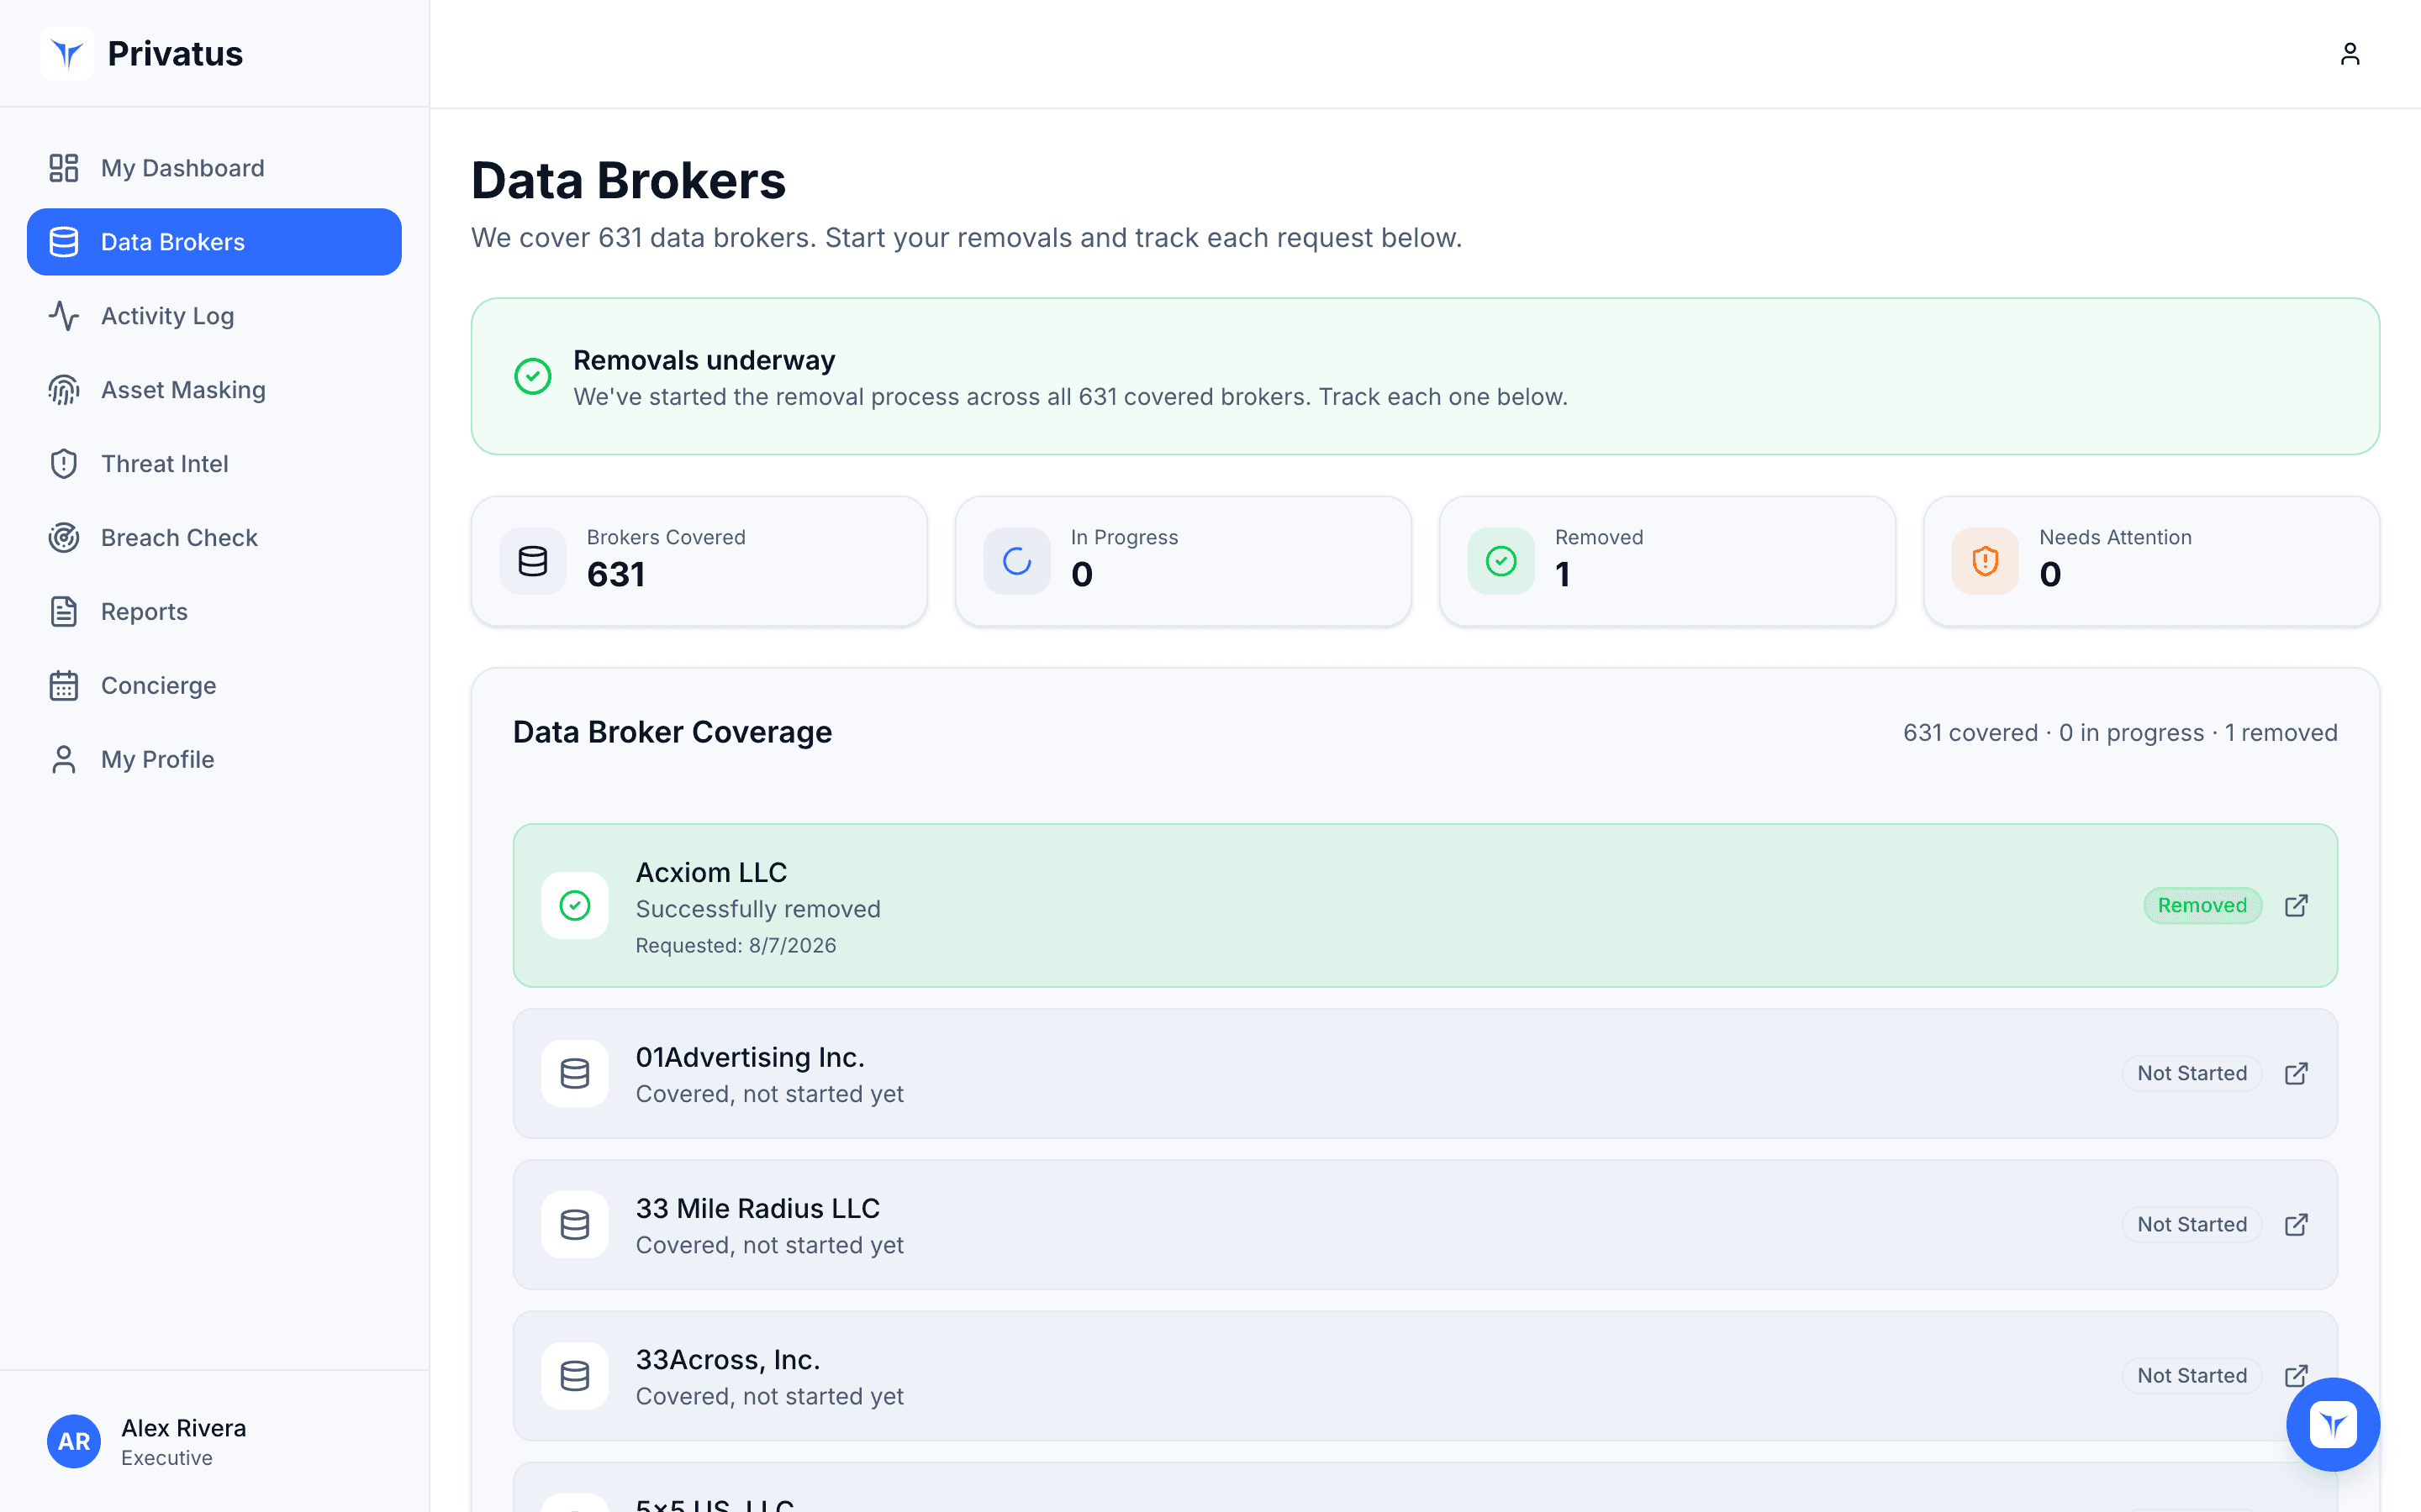Click the 33Across, Inc. database icon
The width and height of the screenshot is (2421, 1512).
coord(575,1376)
